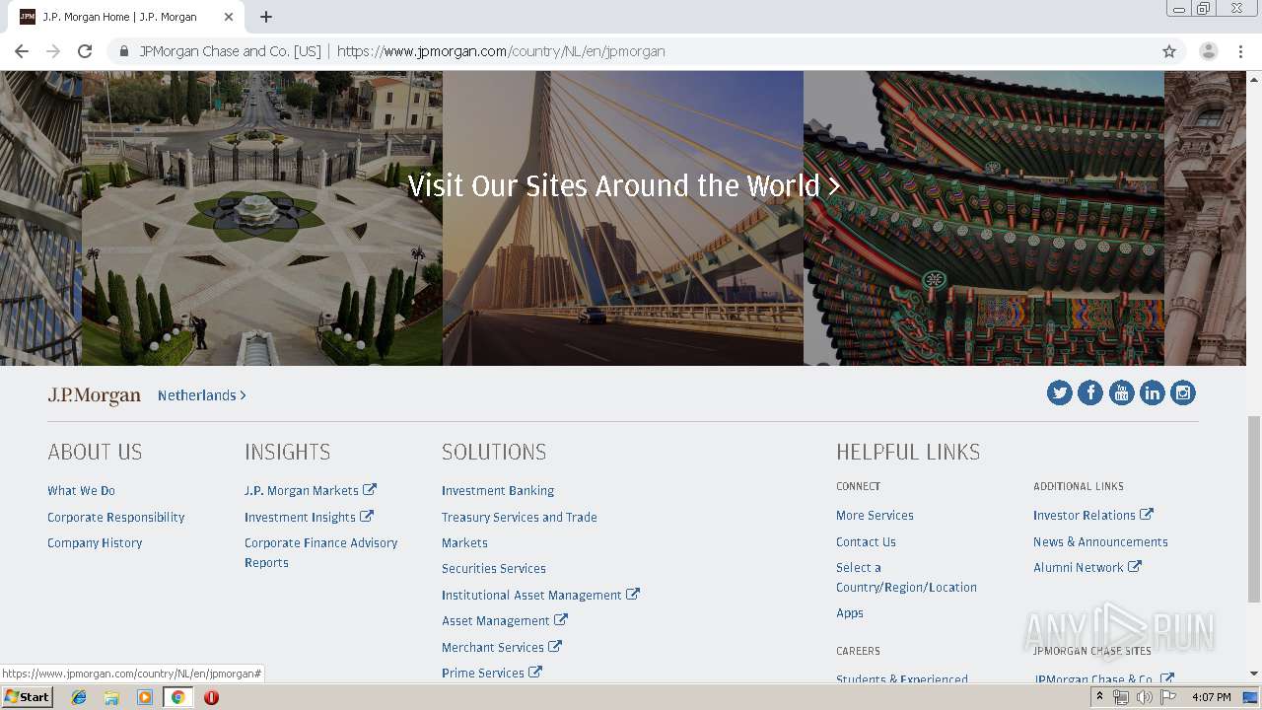Open Chrome profile avatar menu
This screenshot has width=1262, height=710.
pyautogui.click(x=1208, y=51)
